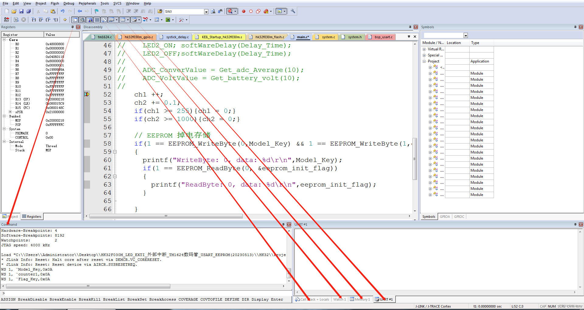Open the Peripherals menu
The width and height of the screenshot is (584, 310).
tap(87, 3)
